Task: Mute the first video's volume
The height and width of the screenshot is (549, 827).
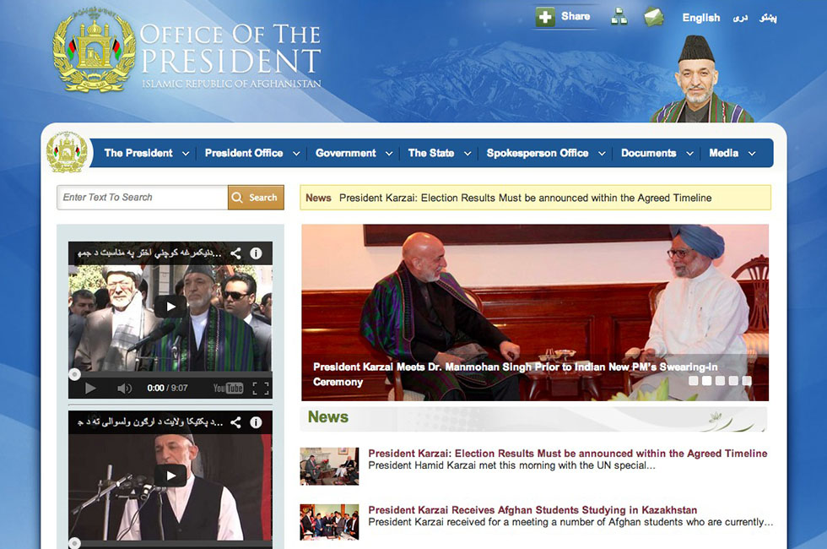Action: (x=125, y=389)
